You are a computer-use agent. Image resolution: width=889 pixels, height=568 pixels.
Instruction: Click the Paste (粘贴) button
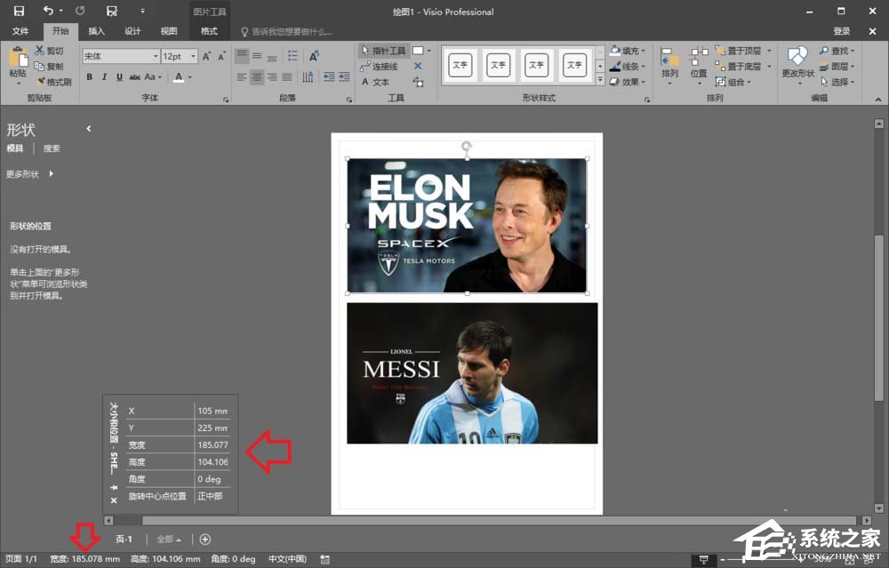[18, 63]
